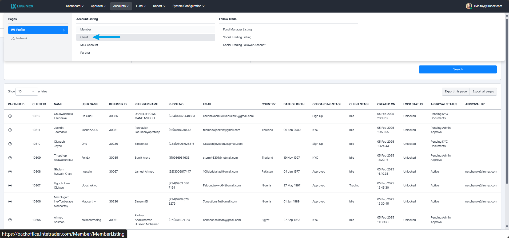This screenshot has width=509, height=238.
Task: Click circle arrow icon for client 10307
Action: [10, 185]
